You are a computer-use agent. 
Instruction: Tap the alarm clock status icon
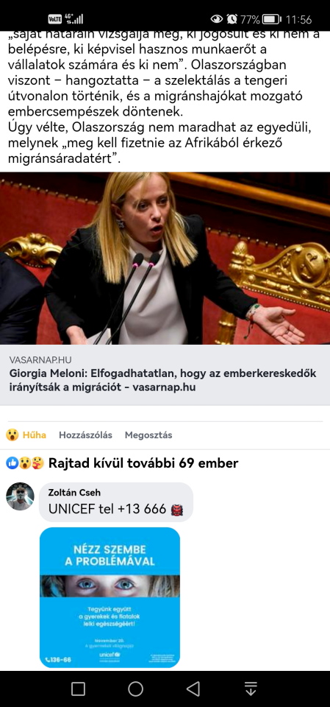(232, 19)
